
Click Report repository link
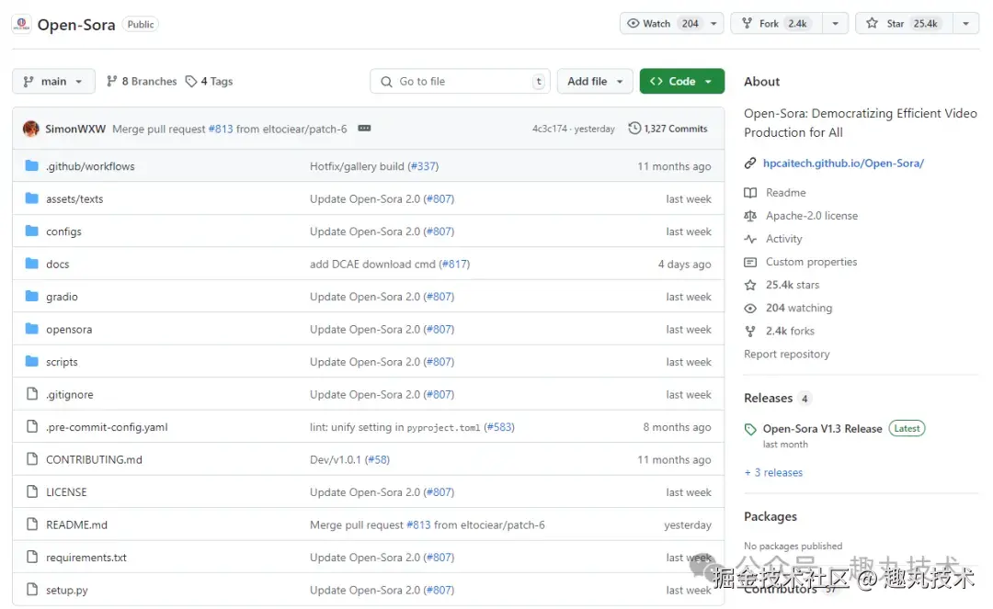pos(786,355)
